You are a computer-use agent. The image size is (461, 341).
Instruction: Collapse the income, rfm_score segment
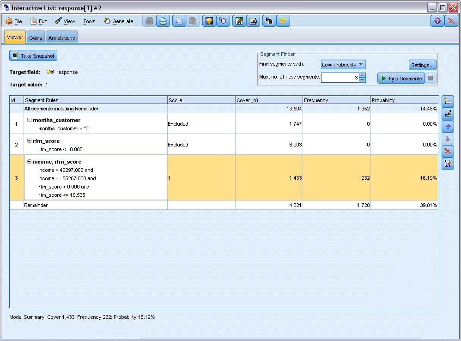29,162
